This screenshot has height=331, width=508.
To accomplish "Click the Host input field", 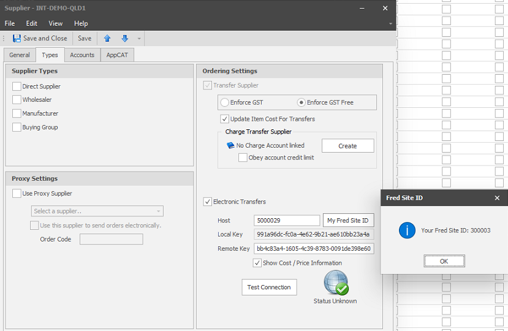I will pos(286,221).
